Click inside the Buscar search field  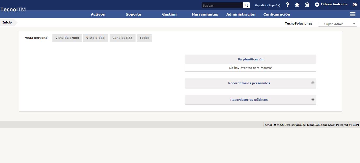pyautogui.click(x=222, y=5)
